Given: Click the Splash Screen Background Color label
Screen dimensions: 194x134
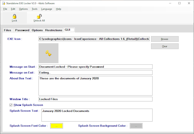Looking at the screenshot, I should coord(103,126).
